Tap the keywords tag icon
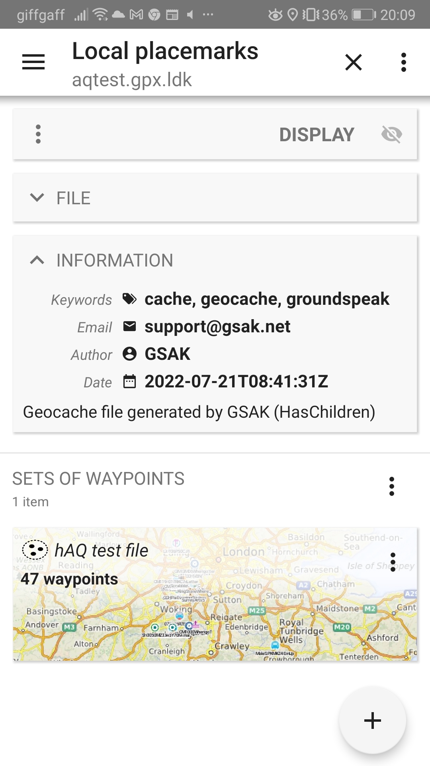This screenshot has height=766, width=430. 129,299
